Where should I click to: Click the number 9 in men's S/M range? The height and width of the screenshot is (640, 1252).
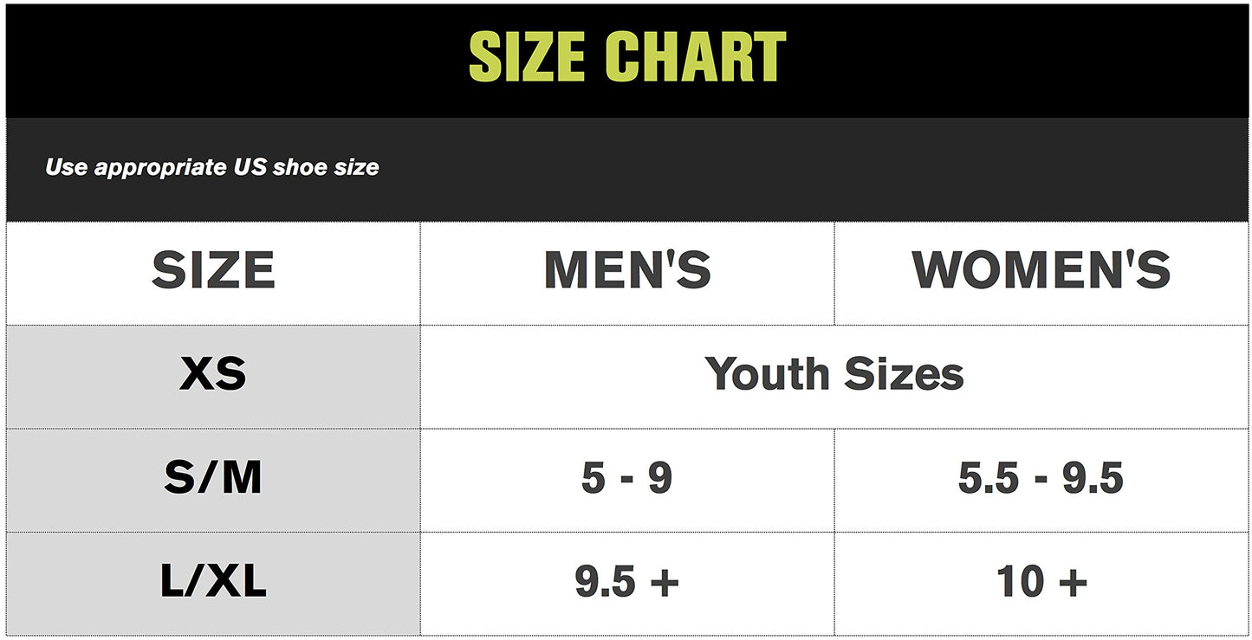(660, 479)
